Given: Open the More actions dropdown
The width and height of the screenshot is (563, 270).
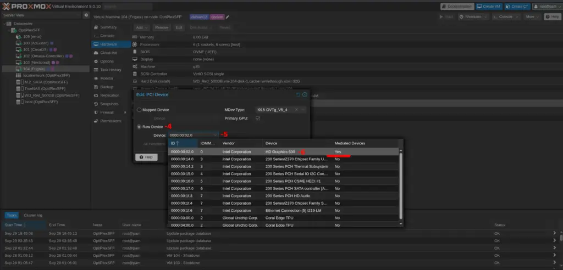Looking at the screenshot, I should pos(531,17).
